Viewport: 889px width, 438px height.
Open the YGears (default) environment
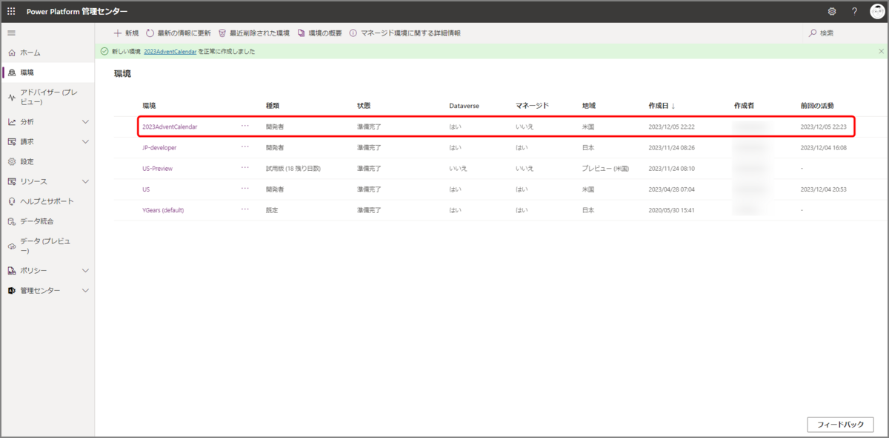[163, 209]
